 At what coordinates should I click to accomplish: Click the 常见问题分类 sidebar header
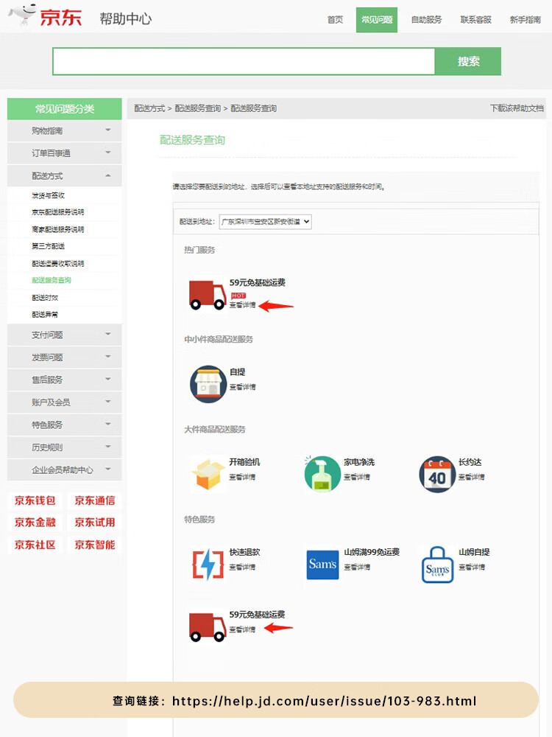pos(64,108)
